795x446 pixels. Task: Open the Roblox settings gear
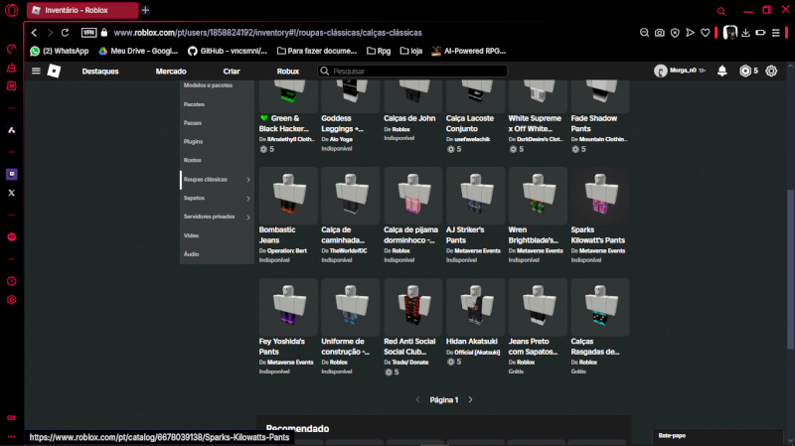click(x=771, y=72)
